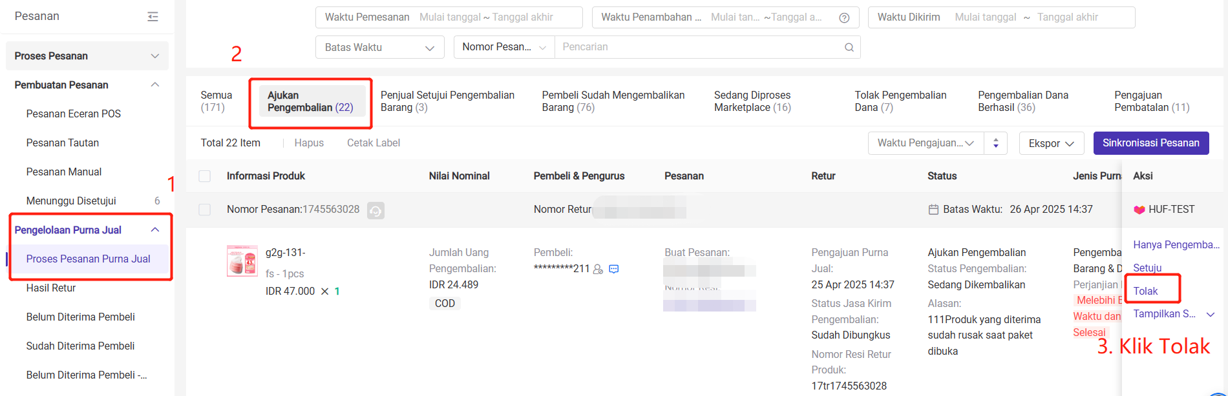The height and width of the screenshot is (396, 1228).
Task: Expand the Ekspor dropdown
Action: (x=1052, y=143)
